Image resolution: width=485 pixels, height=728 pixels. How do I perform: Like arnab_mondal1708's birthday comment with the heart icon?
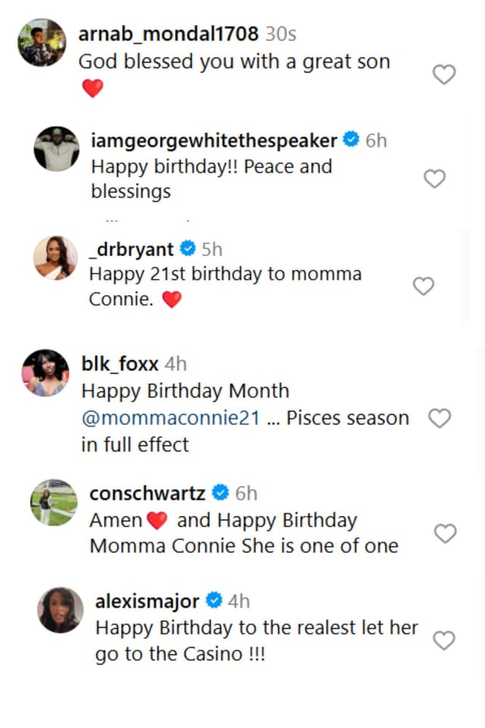tap(443, 74)
